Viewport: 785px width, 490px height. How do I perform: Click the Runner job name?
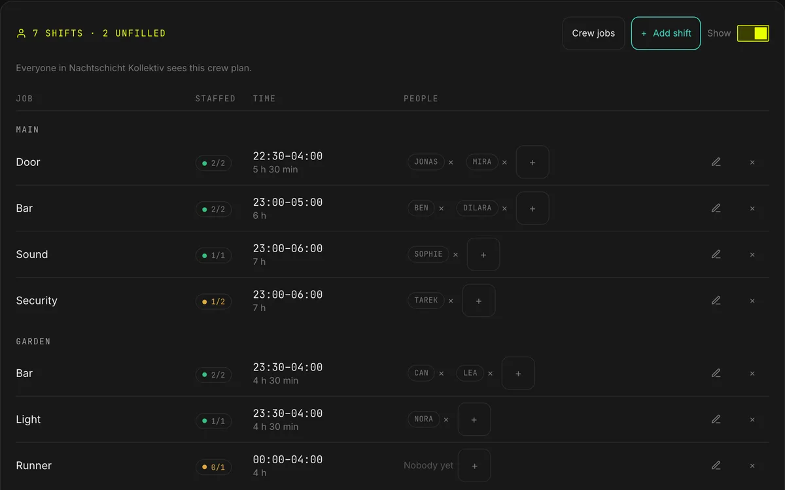[x=34, y=466]
